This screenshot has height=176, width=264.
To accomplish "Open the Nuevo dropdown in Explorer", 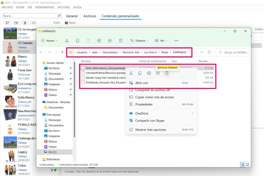I will point(49,40).
